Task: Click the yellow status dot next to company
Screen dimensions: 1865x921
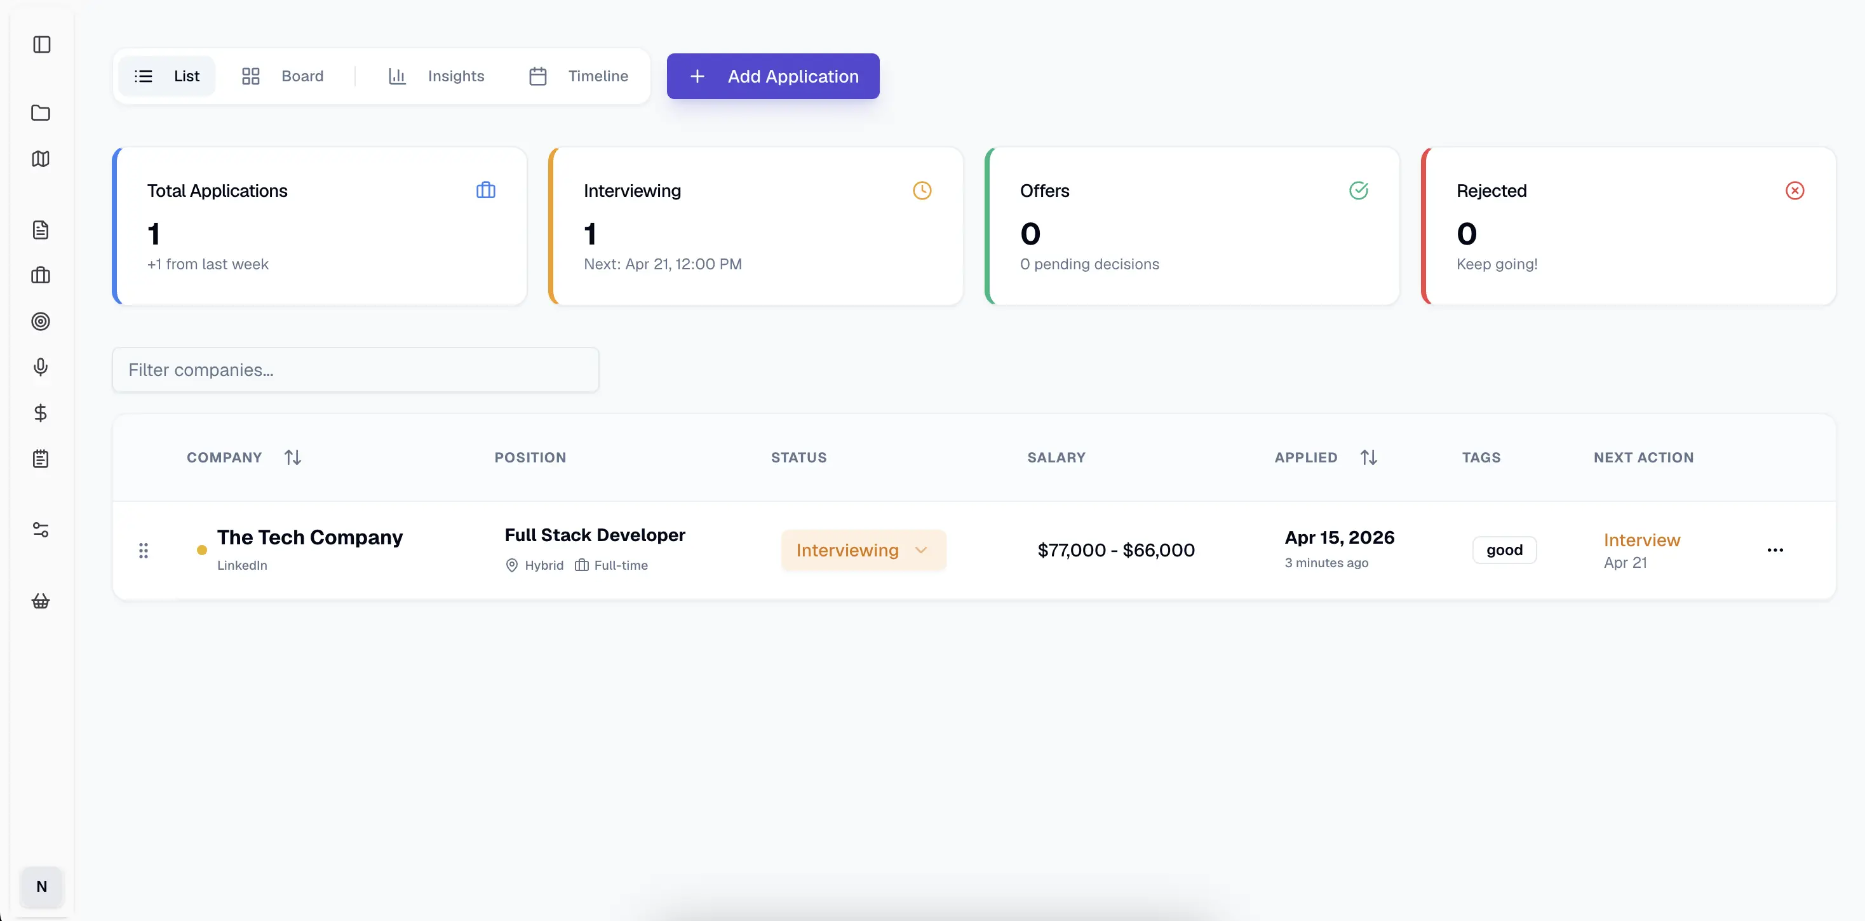Action: 202,550
